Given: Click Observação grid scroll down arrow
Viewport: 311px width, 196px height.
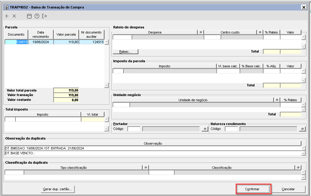Looking at the screenshot, I should tap(303, 153).
